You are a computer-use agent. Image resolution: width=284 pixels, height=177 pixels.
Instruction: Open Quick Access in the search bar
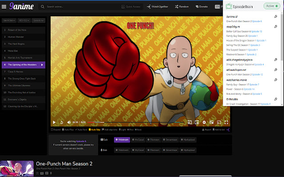pyautogui.click(x=131, y=7)
